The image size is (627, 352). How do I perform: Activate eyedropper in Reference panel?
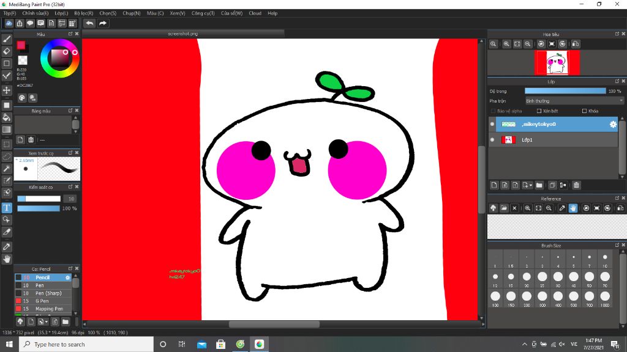pos(562,208)
